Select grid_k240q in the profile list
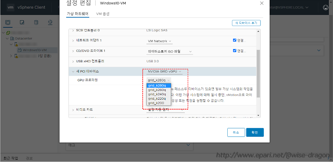Screen dimensions: 333x162 tap(159, 94)
